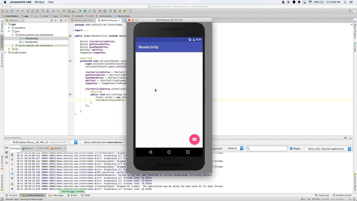Click the Help question mark icon
The image size is (357, 201).
point(130,11)
